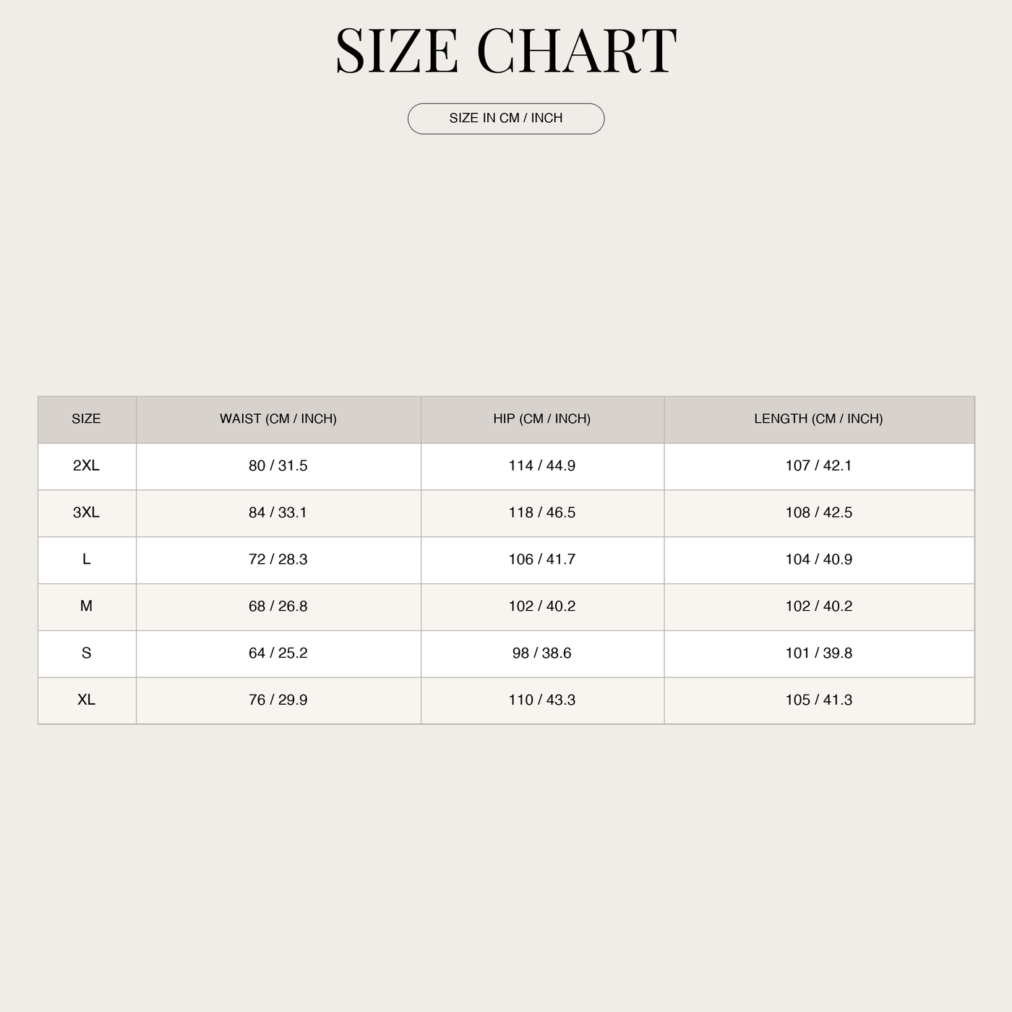Click the M size row label
1012x1012 pixels.
[86, 606]
